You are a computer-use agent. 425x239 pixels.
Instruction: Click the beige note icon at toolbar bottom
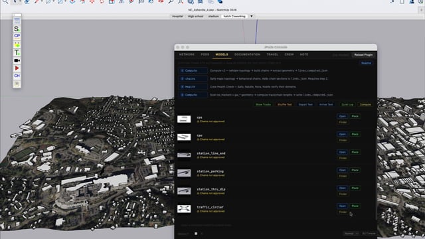click(x=17, y=84)
